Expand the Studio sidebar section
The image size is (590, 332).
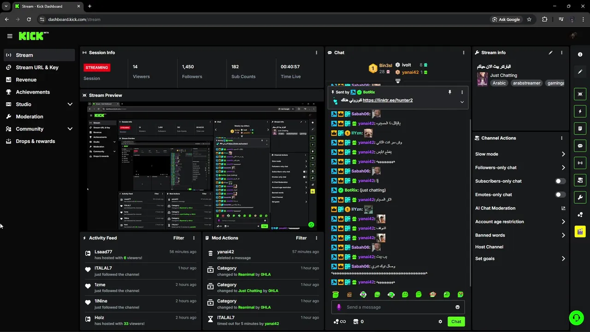[x=70, y=104]
